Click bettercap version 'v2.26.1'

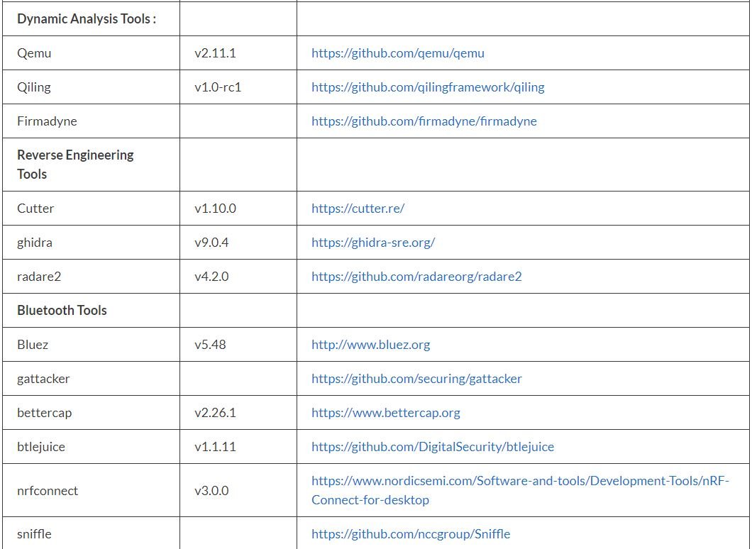tap(216, 412)
